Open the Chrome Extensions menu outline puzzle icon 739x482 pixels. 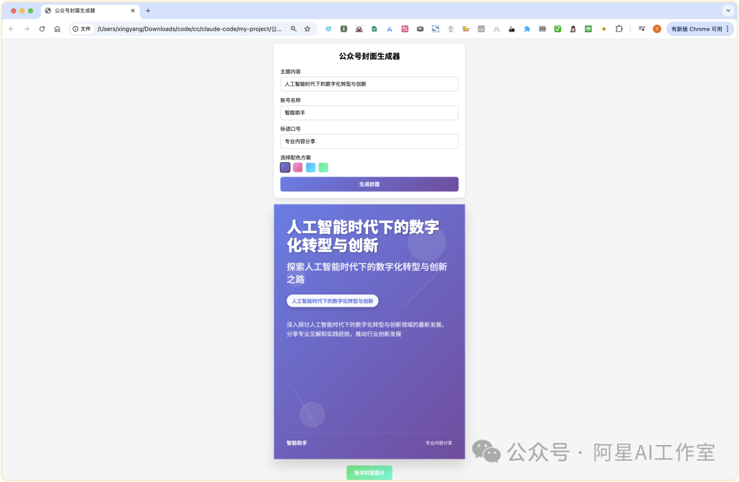coord(619,29)
